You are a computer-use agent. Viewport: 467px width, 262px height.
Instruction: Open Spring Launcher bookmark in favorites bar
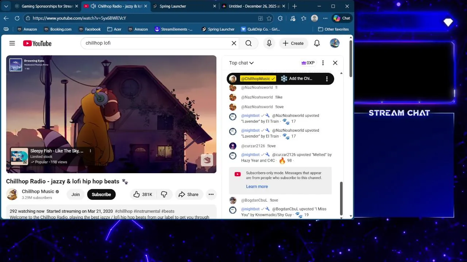(218, 29)
